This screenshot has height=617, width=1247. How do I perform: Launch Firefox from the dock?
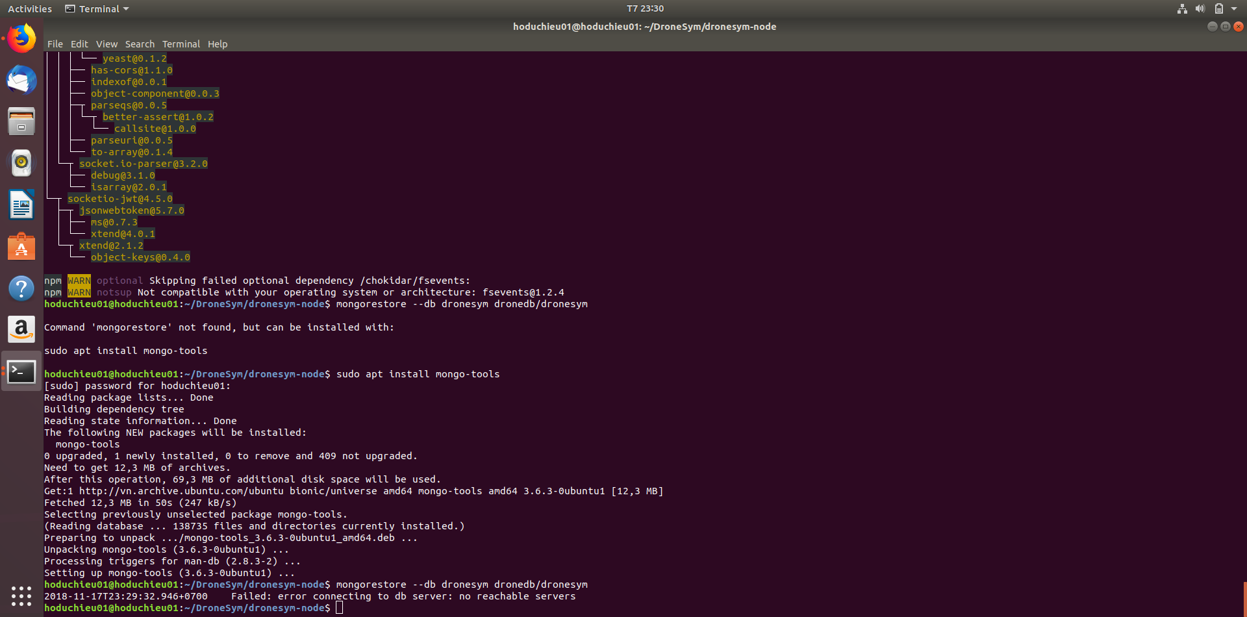click(x=21, y=38)
